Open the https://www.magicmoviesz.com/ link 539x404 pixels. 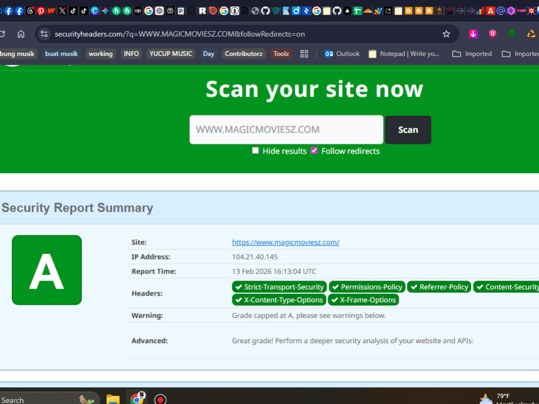click(285, 242)
